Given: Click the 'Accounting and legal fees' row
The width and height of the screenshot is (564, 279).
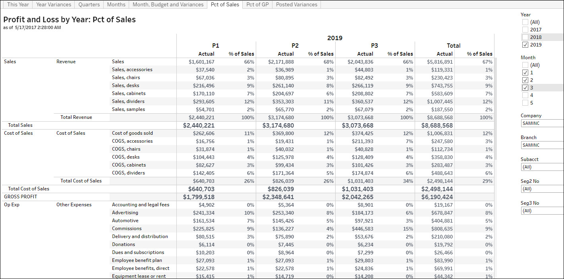Looking at the screenshot, I should coord(141,205).
